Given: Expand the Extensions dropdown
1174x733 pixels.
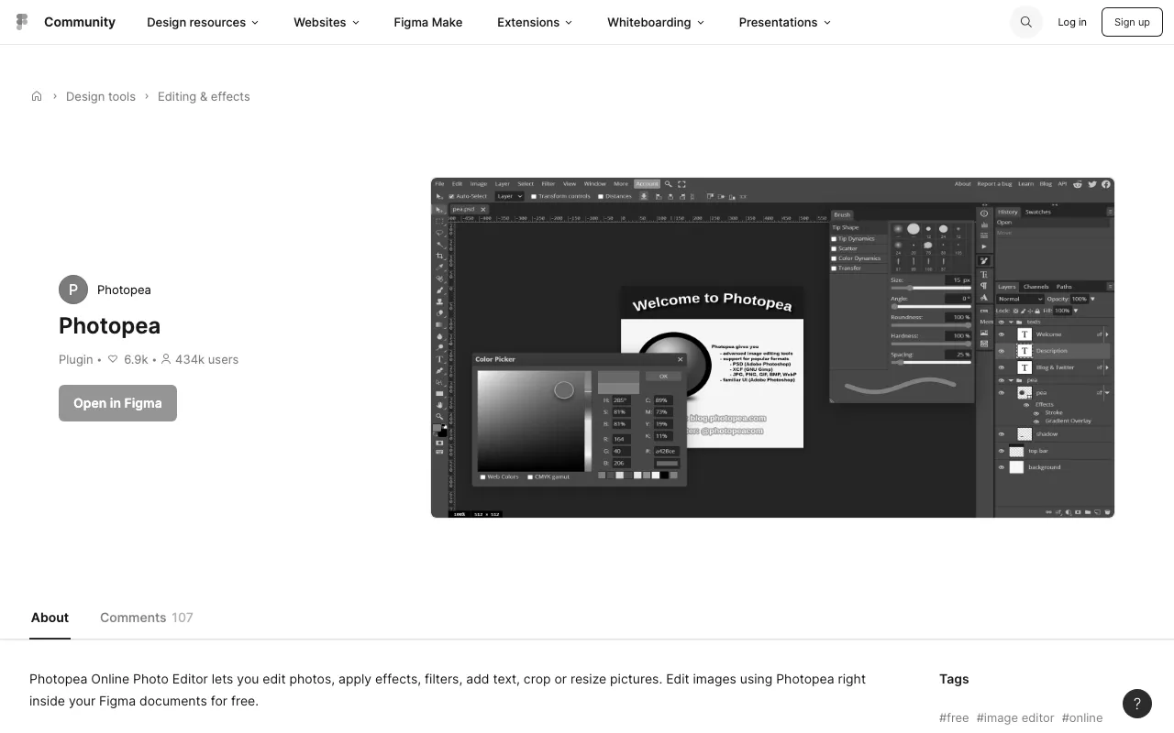Looking at the screenshot, I should click(x=535, y=22).
